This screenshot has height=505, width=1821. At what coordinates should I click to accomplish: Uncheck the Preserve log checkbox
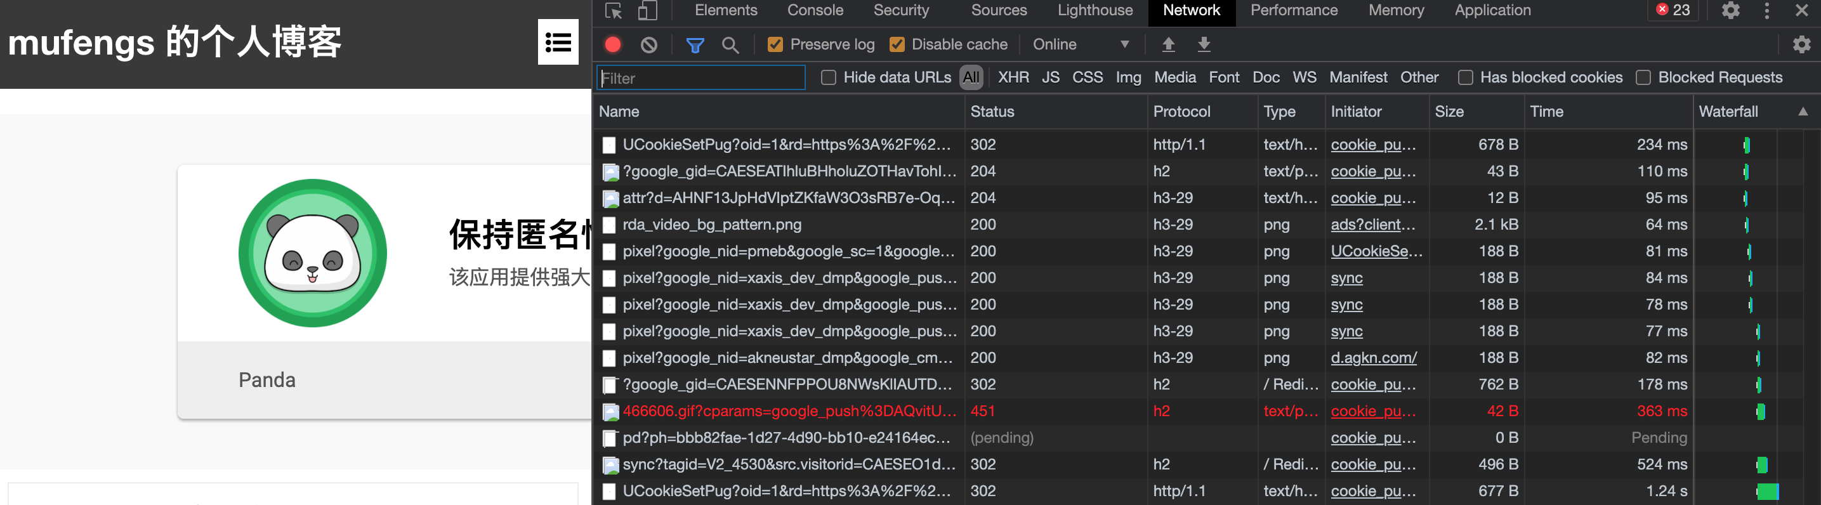point(775,44)
